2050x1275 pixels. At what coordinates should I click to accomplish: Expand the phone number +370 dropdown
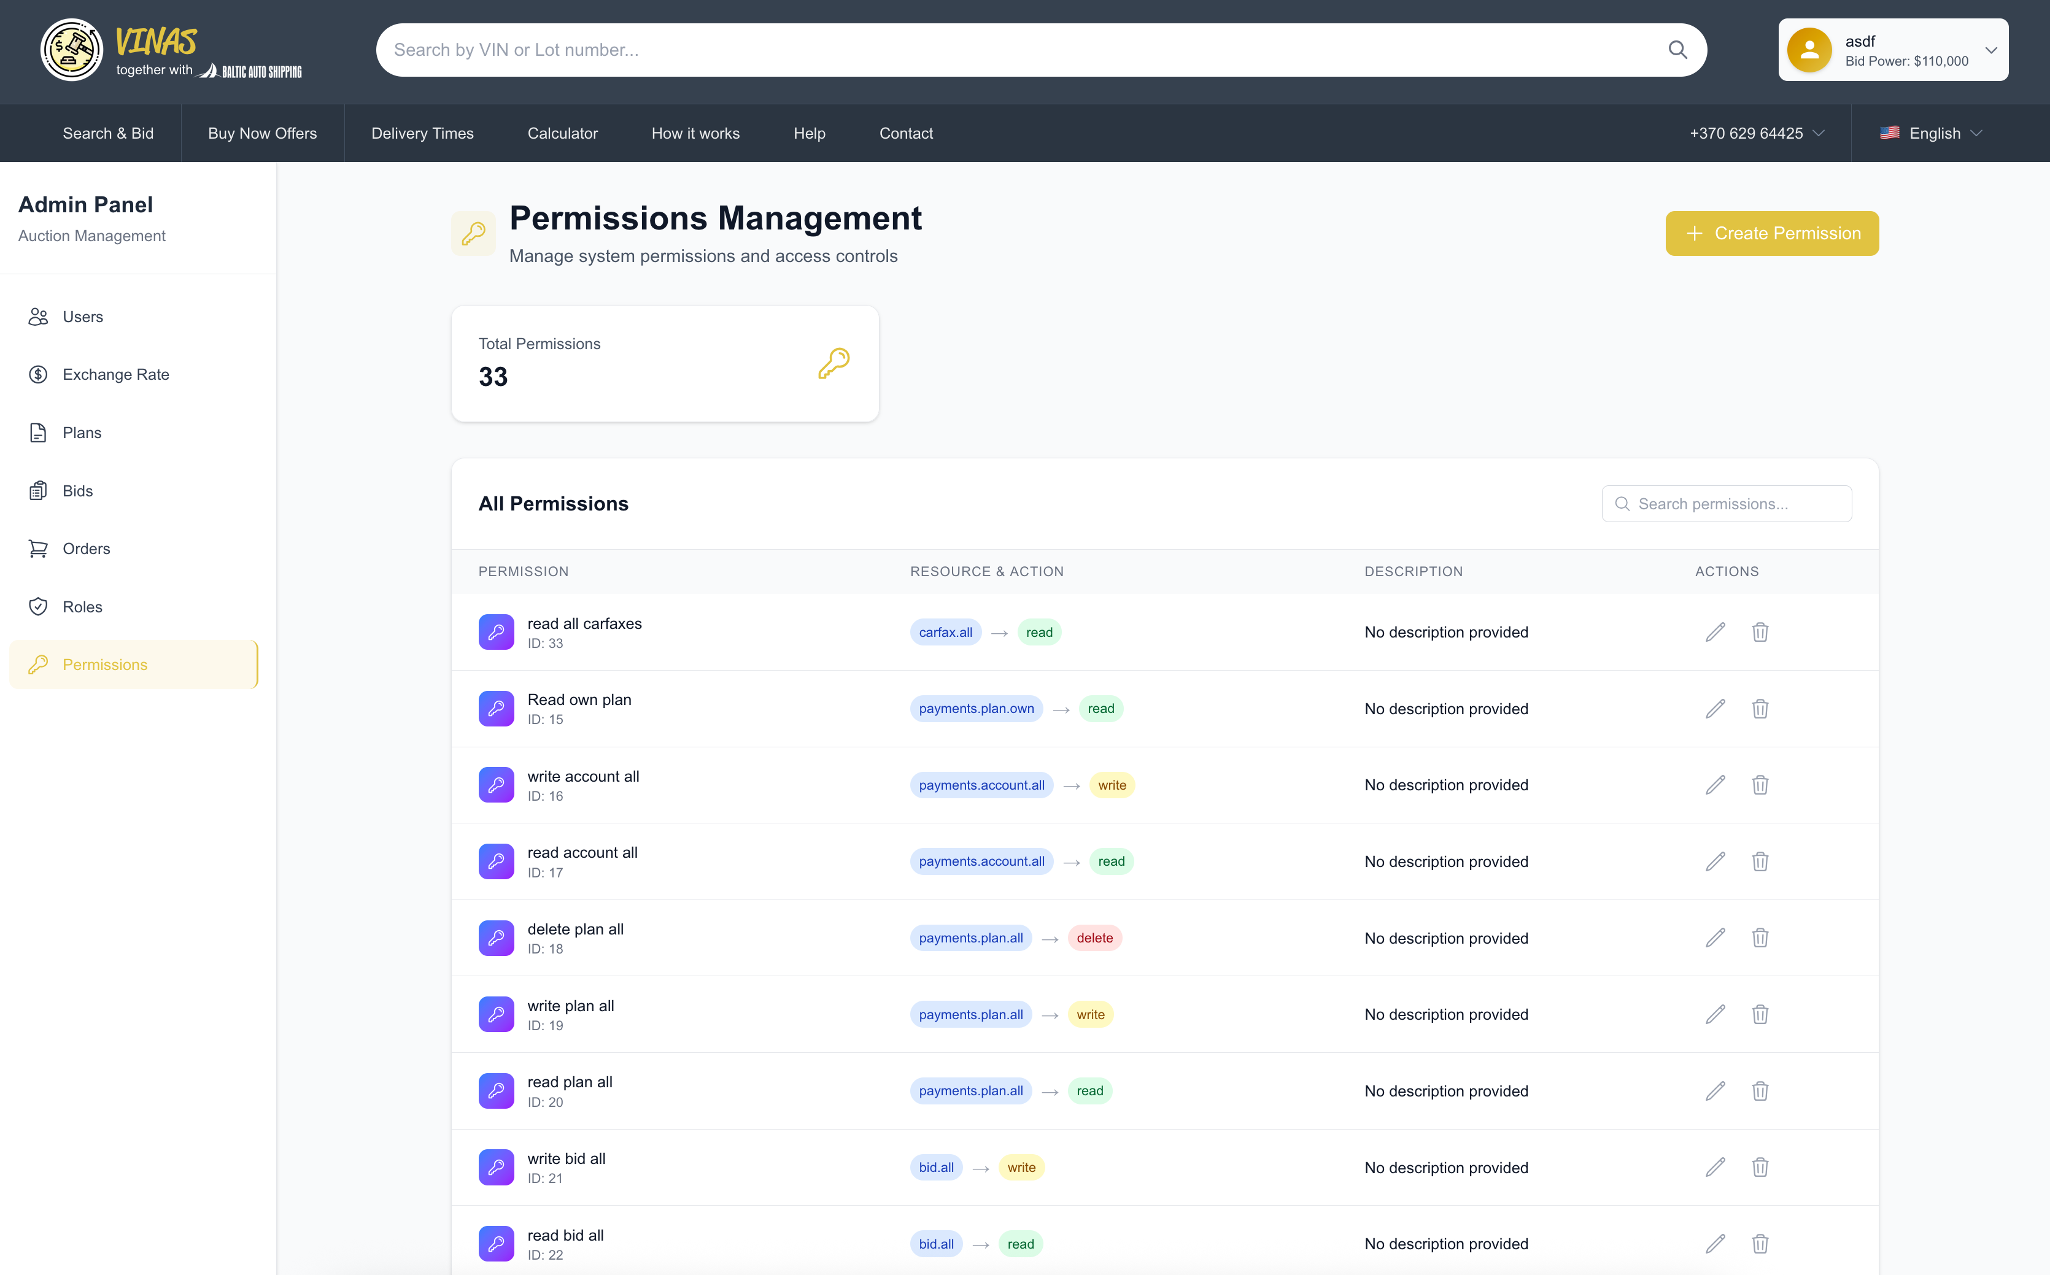coord(1757,133)
